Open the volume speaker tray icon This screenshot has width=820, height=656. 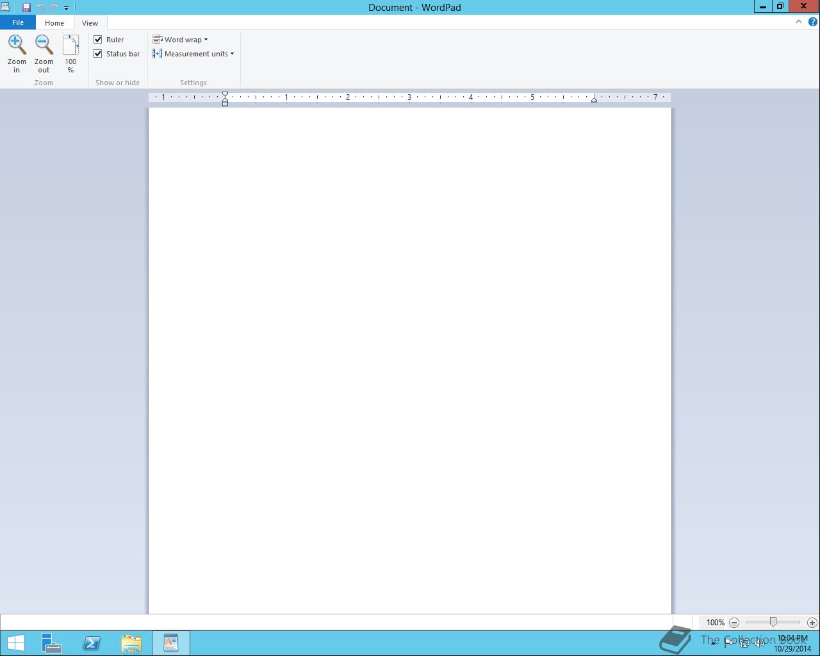(x=760, y=643)
